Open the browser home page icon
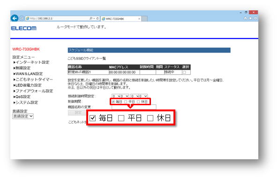This screenshot has height=179, width=278. point(245,18)
